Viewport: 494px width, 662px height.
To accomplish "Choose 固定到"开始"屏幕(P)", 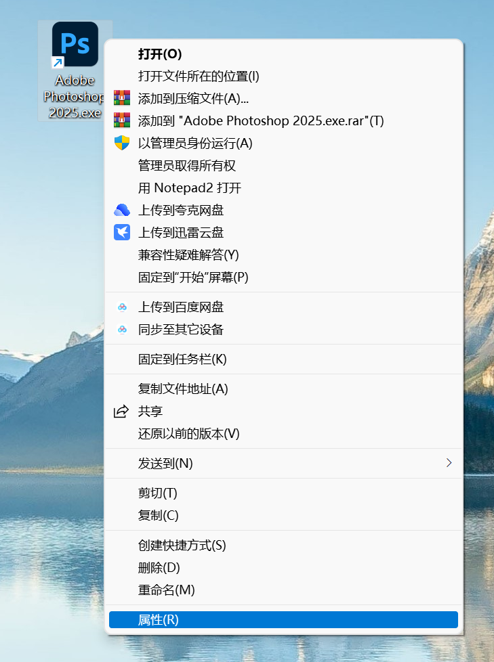I will (x=283, y=278).
